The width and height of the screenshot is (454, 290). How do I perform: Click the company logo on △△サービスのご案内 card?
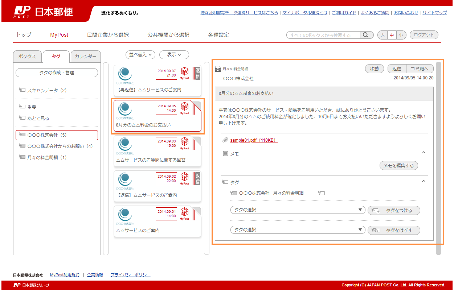[125, 216]
